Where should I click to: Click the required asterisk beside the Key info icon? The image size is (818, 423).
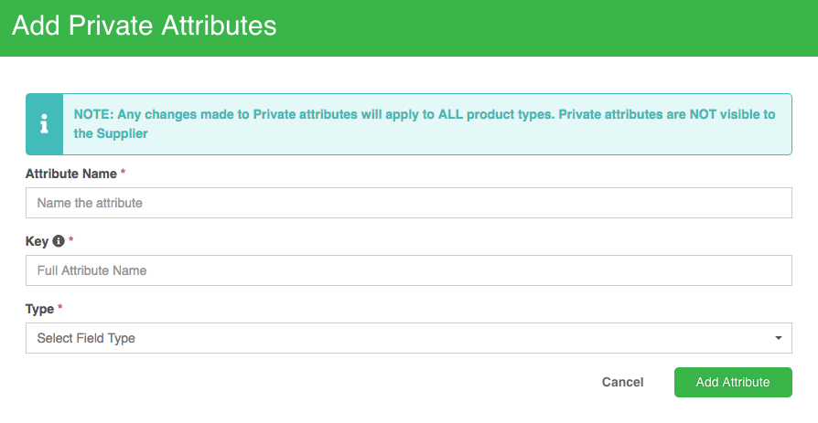click(71, 239)
